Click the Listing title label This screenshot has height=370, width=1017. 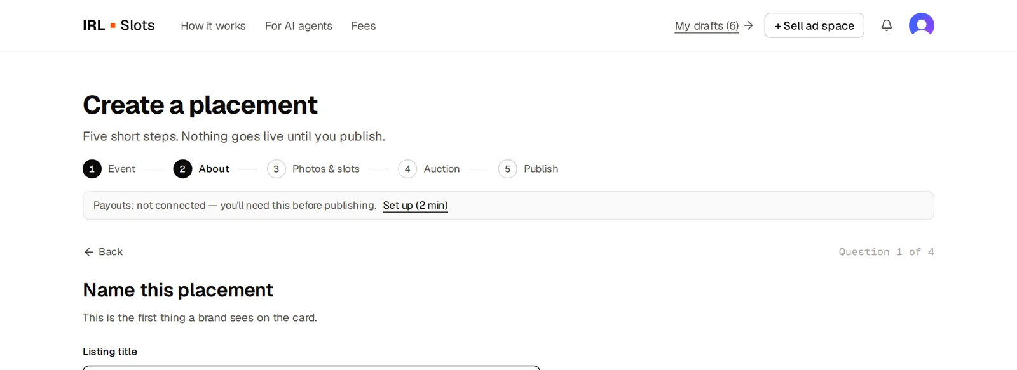[110, 352]
